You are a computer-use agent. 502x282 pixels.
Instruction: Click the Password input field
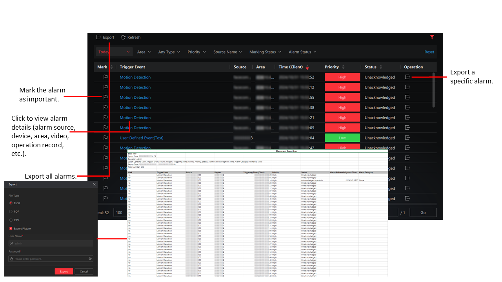[x=51, y=259]
